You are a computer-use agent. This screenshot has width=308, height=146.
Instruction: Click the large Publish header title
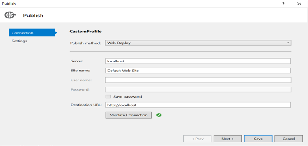[33, 16]
